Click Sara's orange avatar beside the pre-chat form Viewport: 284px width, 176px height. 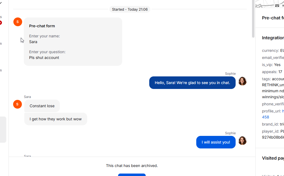(18, 22)
